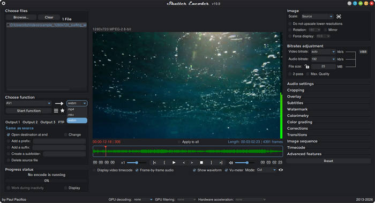Switch to FTP tab
The height and width of the screenshot is (203, 375).
coord(61,122)
